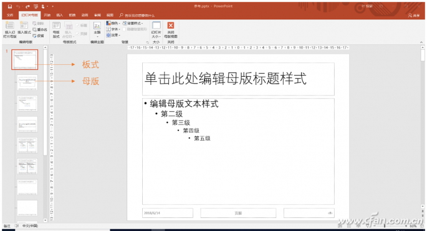Click the 共享 (Share) button

coord(414,16)
